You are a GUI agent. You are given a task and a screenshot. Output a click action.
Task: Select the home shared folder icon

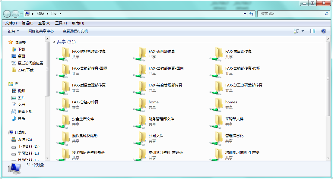tap(140, 105)
